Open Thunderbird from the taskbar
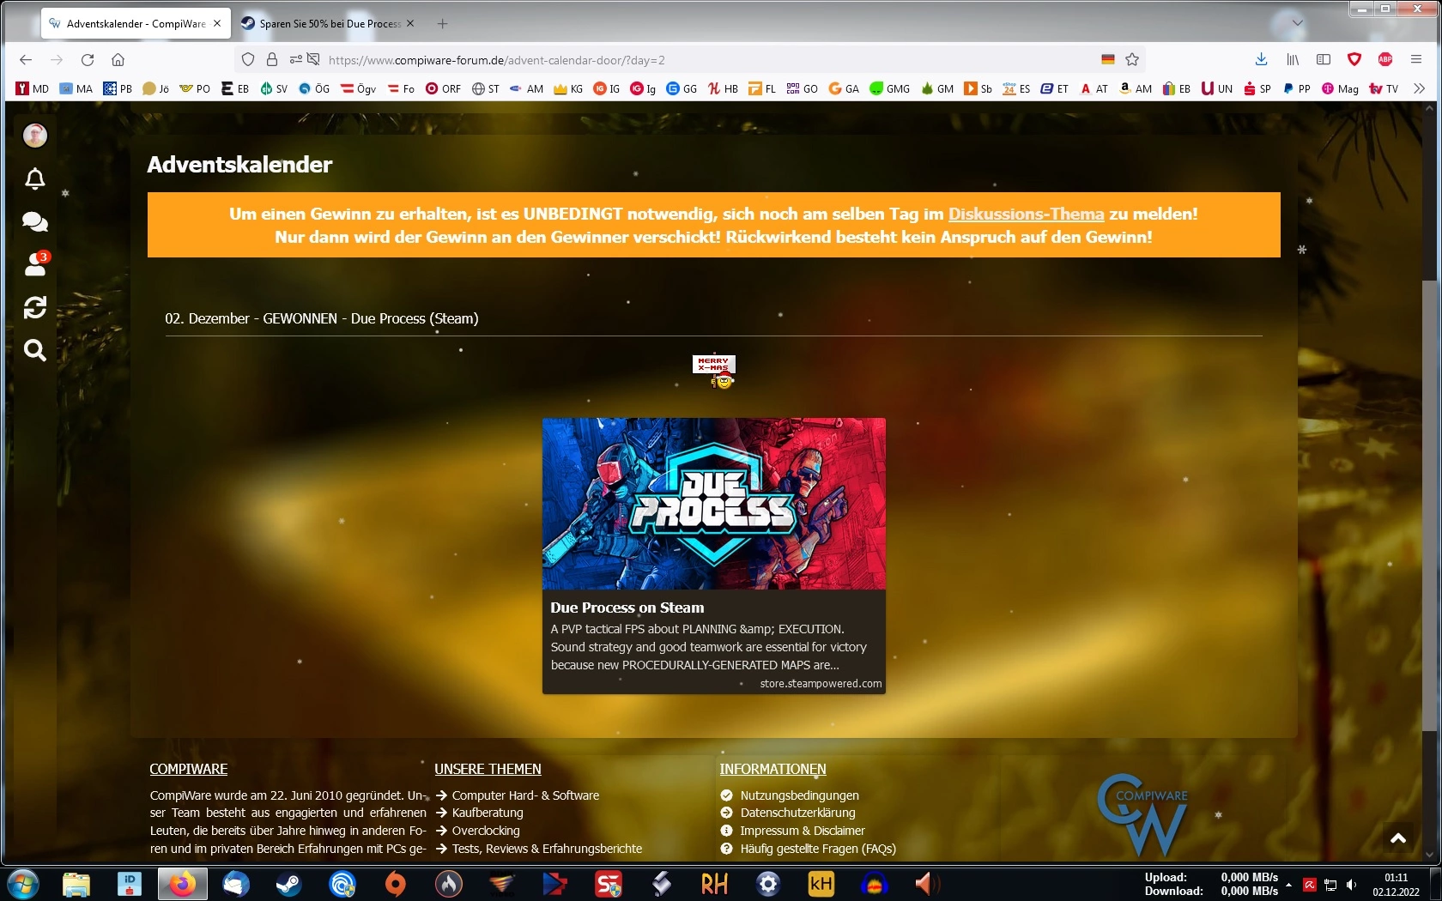The image size is (1442, 901). (x=236, y=884)
